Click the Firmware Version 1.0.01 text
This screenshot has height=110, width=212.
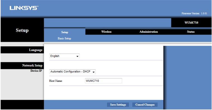(x=194, y=13)
